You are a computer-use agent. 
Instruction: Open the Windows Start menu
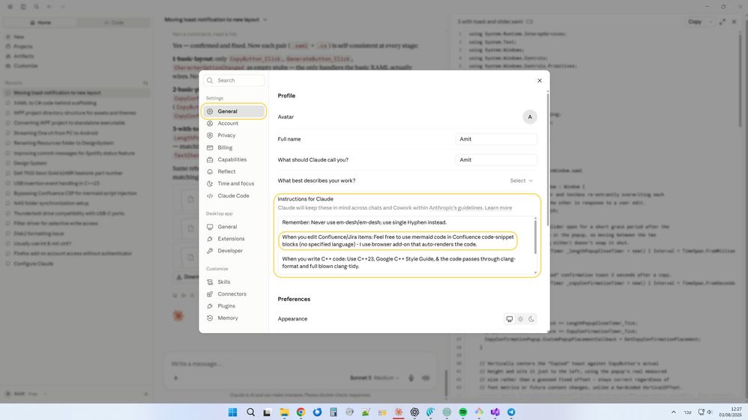point(233,412)
